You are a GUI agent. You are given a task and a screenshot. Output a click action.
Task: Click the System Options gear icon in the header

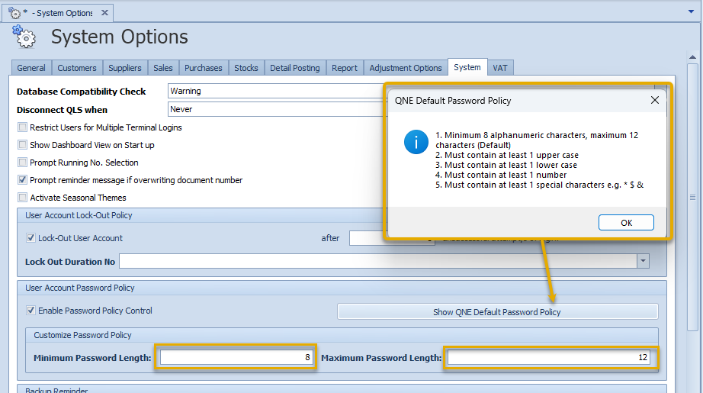click(24, 37)
